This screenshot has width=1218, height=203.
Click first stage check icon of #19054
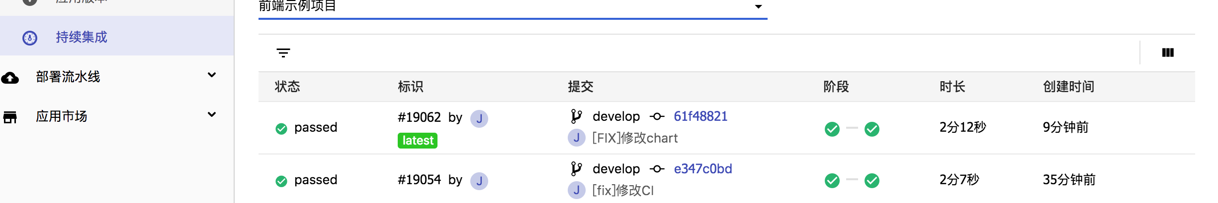click(832, 181)
